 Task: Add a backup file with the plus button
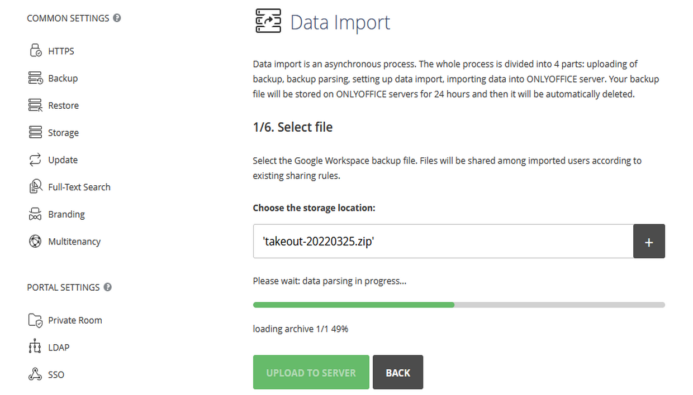pos(649,241)
